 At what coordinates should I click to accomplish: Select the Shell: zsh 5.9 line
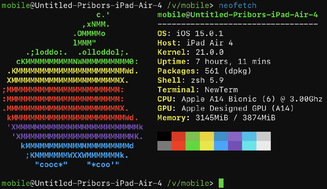pos(190,80)
